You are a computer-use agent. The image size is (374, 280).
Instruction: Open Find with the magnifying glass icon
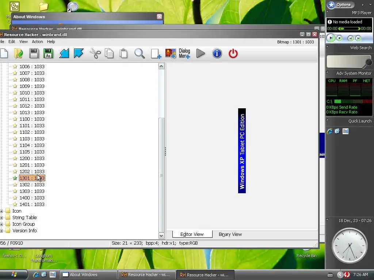pos(140,53)
